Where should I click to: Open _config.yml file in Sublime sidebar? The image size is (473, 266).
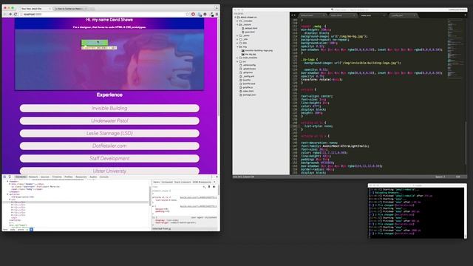[x=248, y=76]
